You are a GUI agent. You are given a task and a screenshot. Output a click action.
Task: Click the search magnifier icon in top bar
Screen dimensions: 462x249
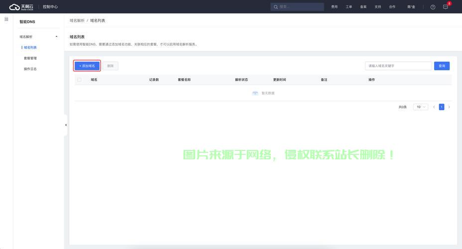coord(276,7)
